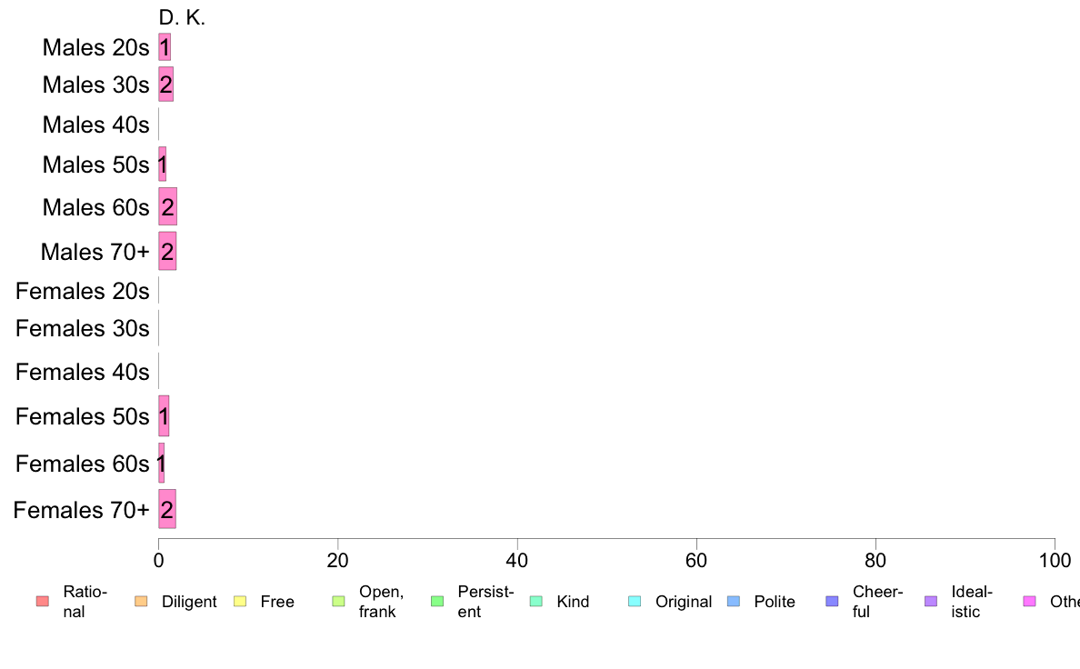Click the Idealistic legend swatch

pos(931,602)
